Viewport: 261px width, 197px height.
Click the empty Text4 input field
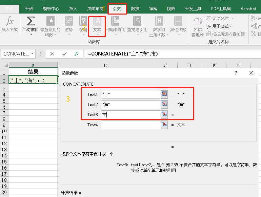[x=131, y=125]
